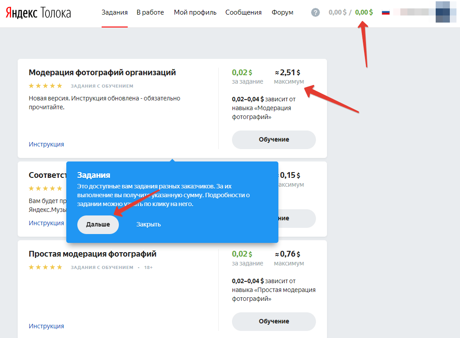Start Обучение for Простая модерация фотографий
This screenshot has width=460, height=338.
(274, 321)
